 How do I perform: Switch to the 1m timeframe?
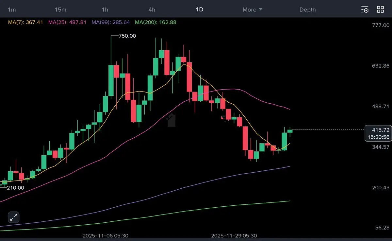(12, 9)
